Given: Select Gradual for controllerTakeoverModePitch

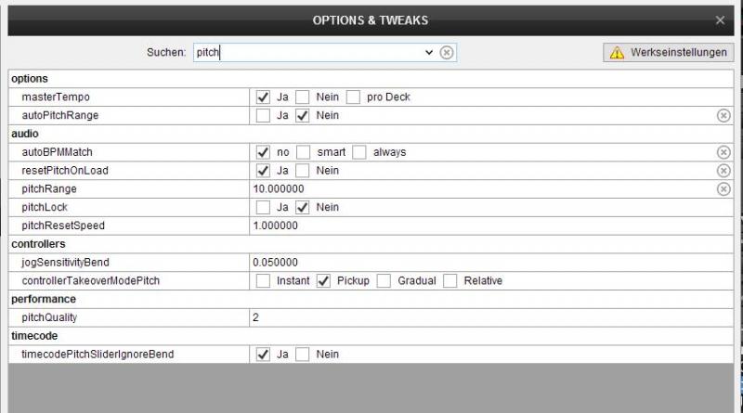Looking at the screenshot, I should click(384, 281).
